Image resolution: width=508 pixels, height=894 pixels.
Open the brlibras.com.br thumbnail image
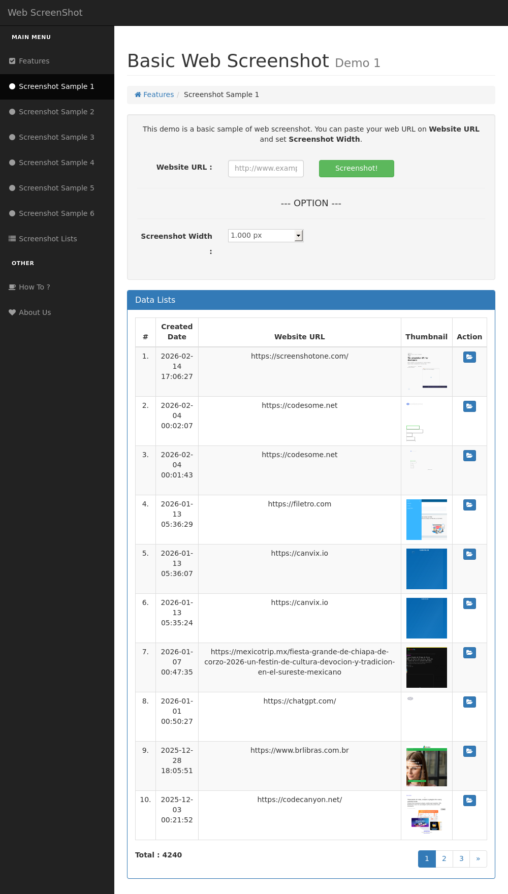[426, 766]
